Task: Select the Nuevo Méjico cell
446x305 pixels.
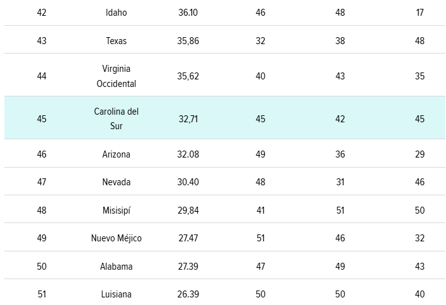Action: tap(117, 238)
